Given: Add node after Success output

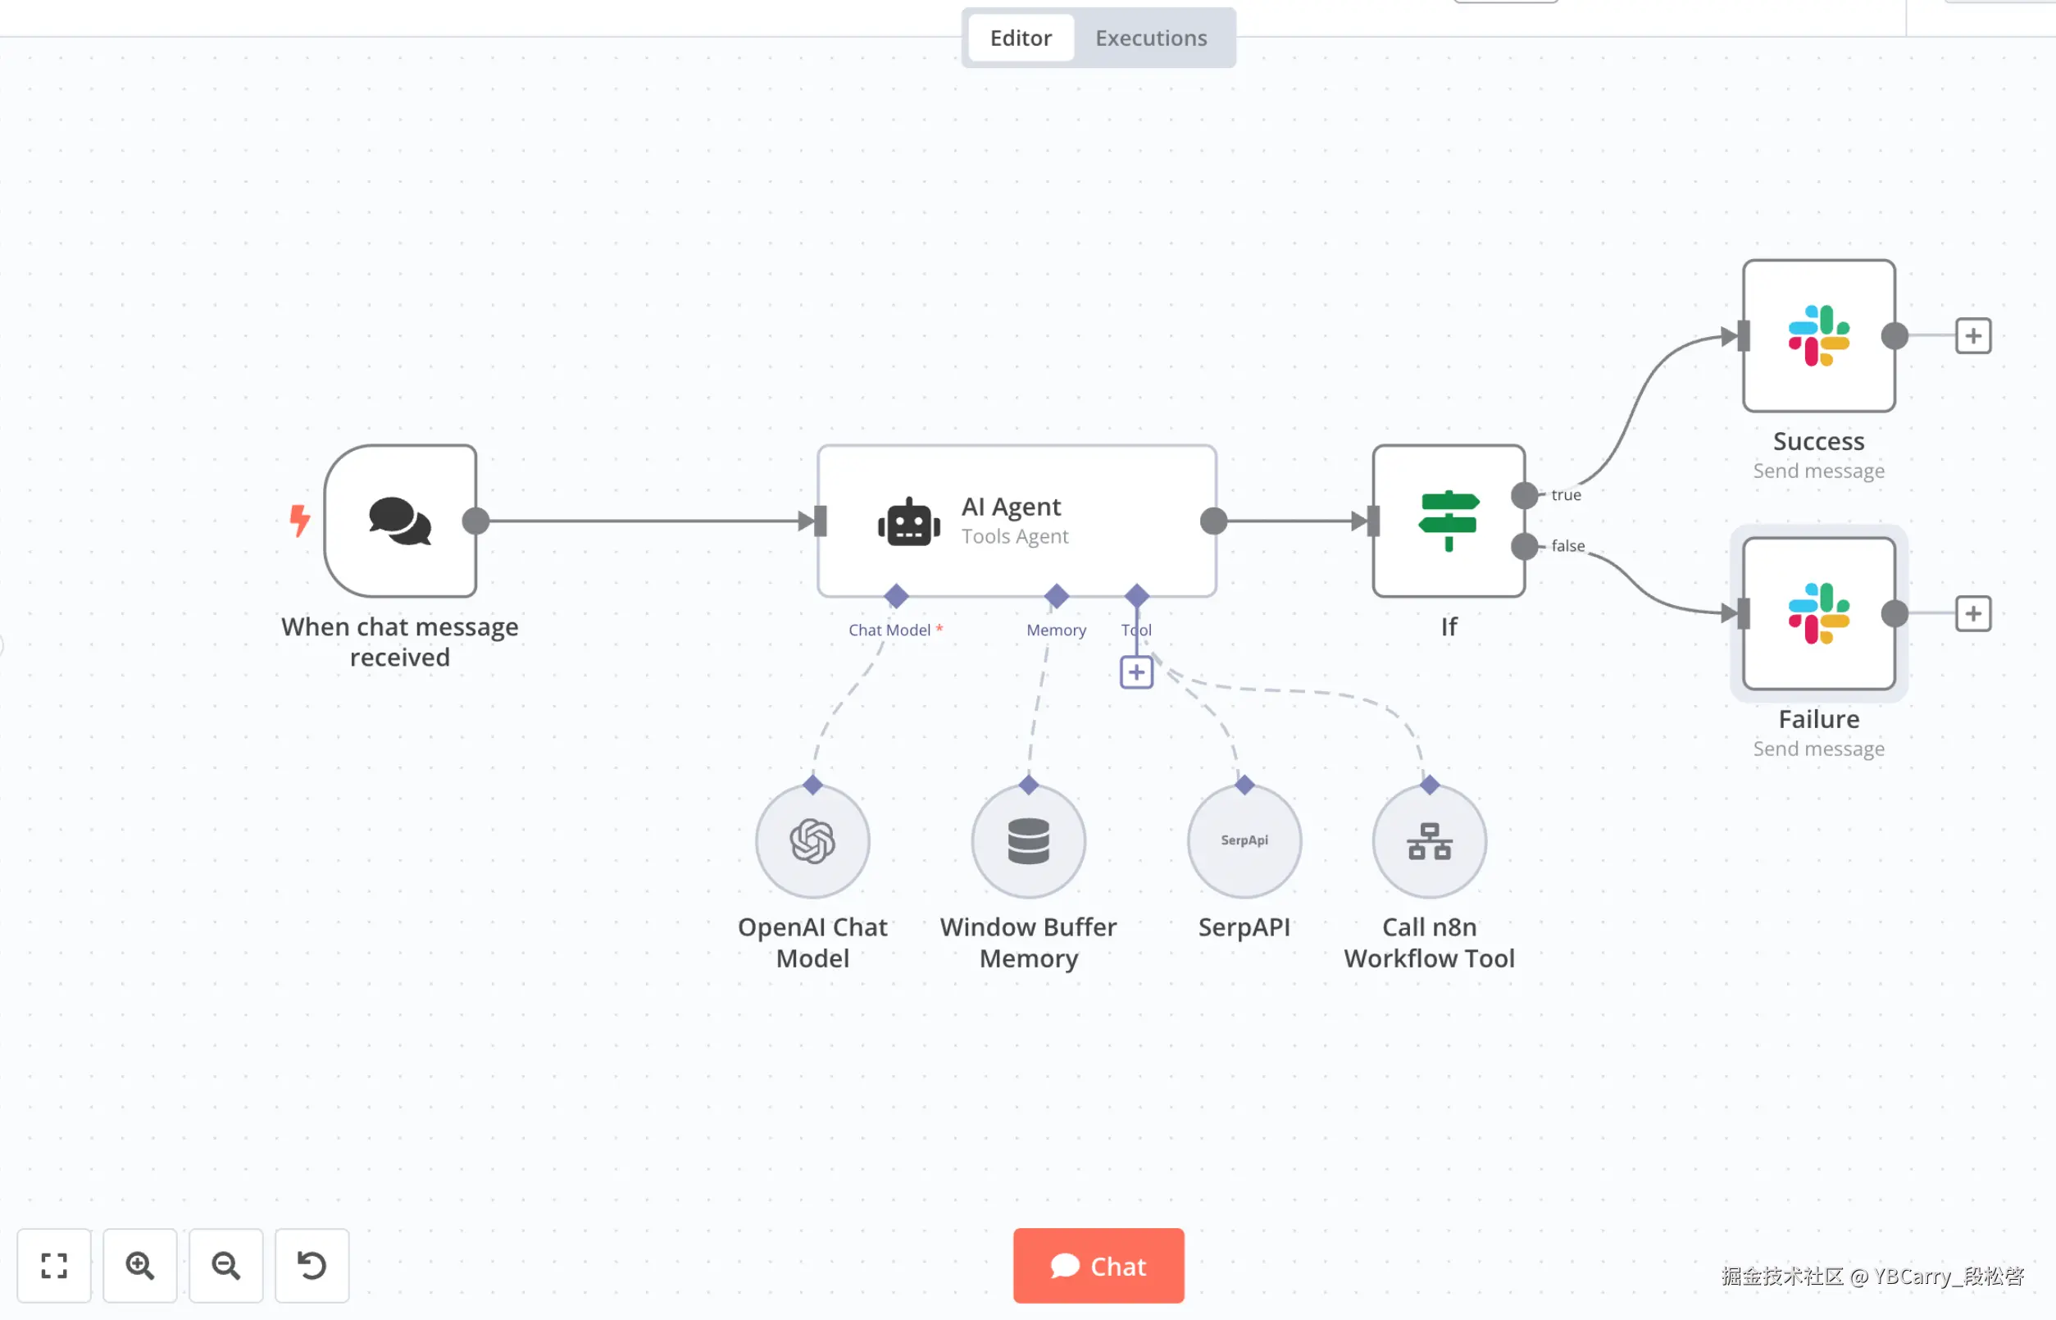Looking at the screenshot, I should tap(1973, 335).
